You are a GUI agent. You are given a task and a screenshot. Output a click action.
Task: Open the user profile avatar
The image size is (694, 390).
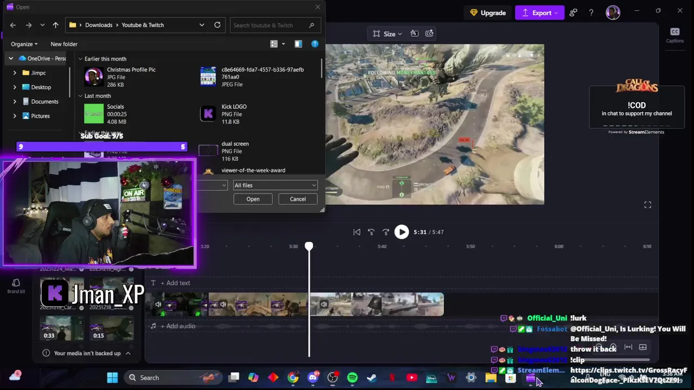tap(613, 12)
